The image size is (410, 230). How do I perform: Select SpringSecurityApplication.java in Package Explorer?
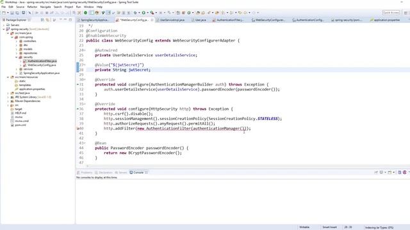[x=41, y=73]
